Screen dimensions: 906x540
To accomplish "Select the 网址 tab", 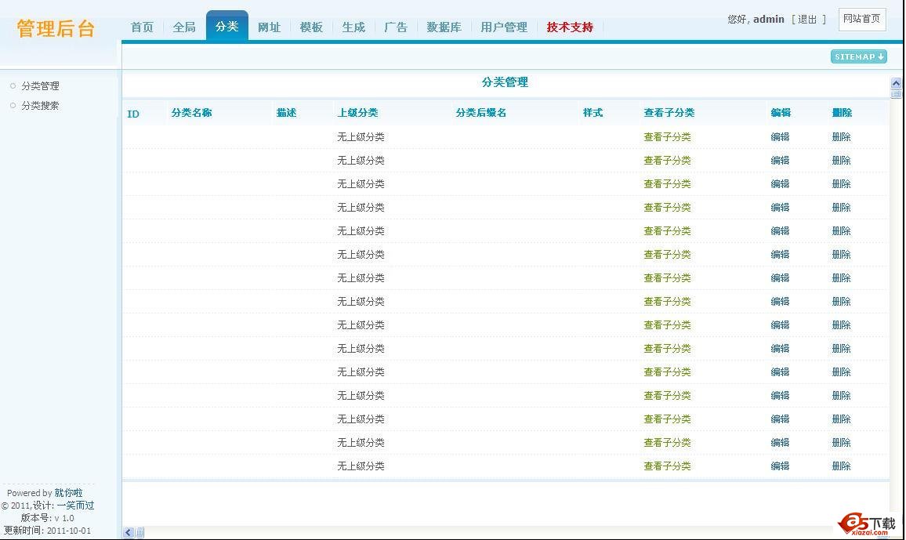I will 269,27.
